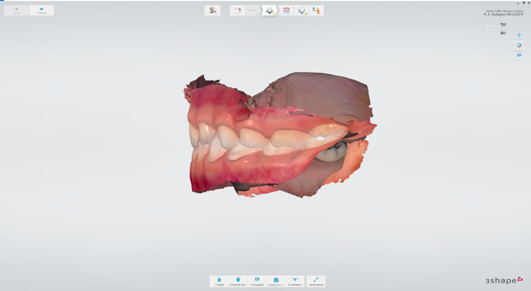531x291 pixels.
Task: Open the Anotações annotations tool
Action: pos(257,281)
